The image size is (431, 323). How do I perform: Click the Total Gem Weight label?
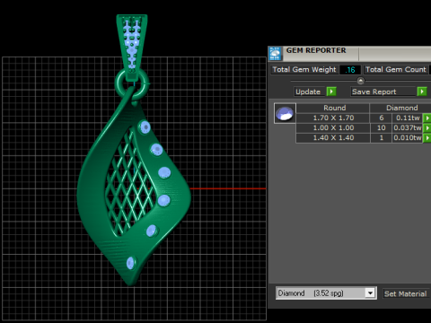(x=304, y=70)
